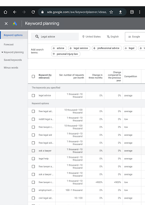Click the 'legal help' keyword

[44, 159]
